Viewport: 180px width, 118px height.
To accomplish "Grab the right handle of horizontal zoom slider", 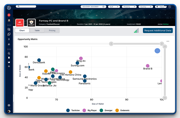I will click(162, 44).
